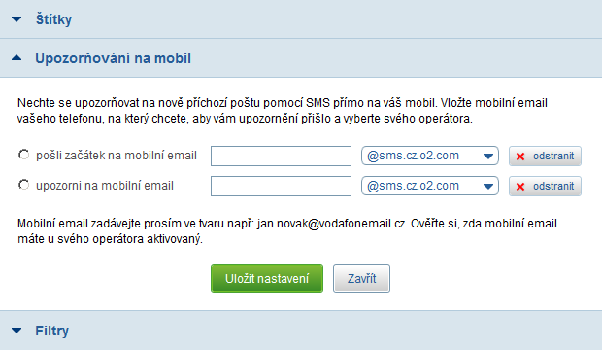The image size is (602, 350).
Task: Select 'upozorni na mobilní email' radio
Action: [24, 185]
